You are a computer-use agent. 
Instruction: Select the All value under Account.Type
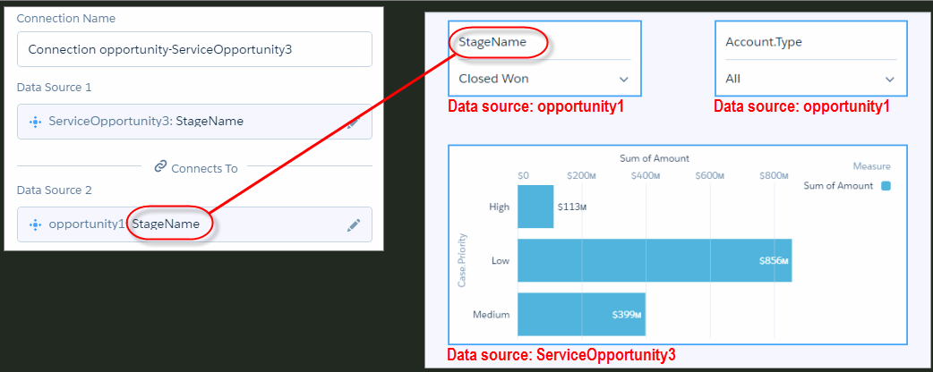[x=733, y=79]
